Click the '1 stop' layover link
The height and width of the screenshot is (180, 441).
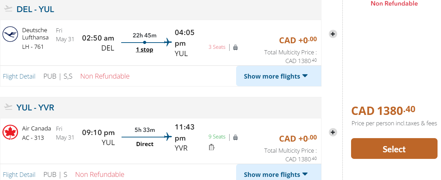[144, 50]
